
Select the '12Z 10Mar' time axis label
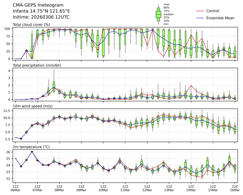[103, 188]
